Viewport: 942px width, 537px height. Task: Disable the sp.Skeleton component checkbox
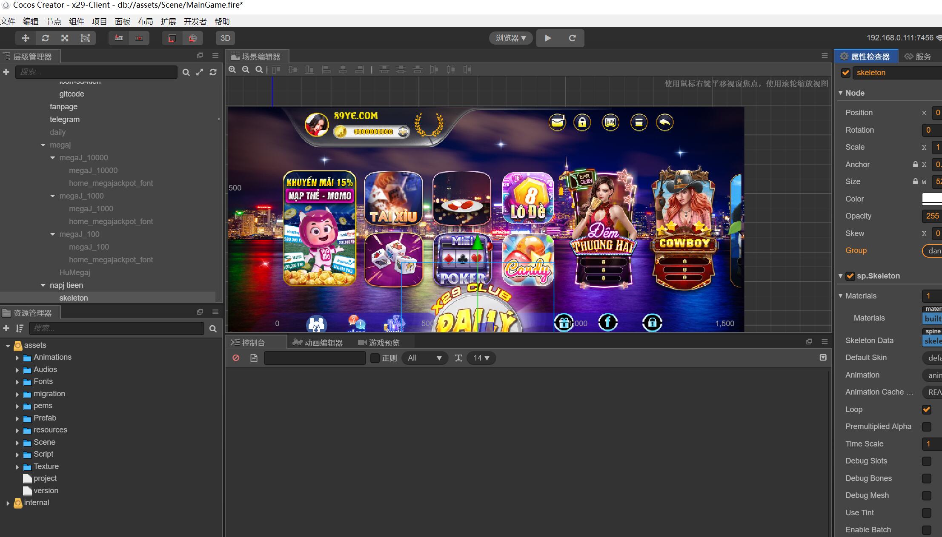(x=850, y=276)
